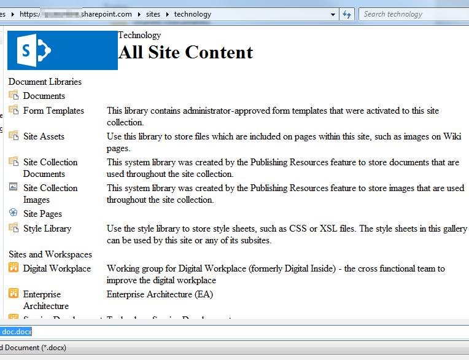Click the Style Library folder icon
This screenshot has width=469, height=360.
pos(14,227)
